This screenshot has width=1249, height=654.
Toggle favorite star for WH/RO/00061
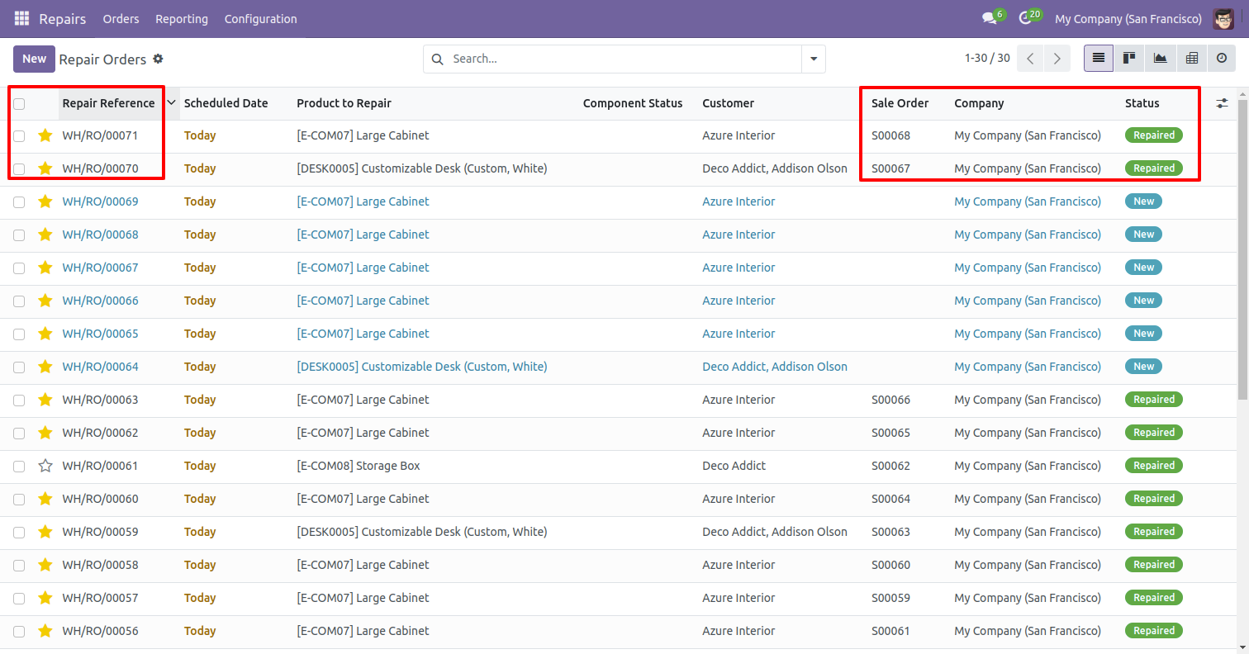click(45, 466)
